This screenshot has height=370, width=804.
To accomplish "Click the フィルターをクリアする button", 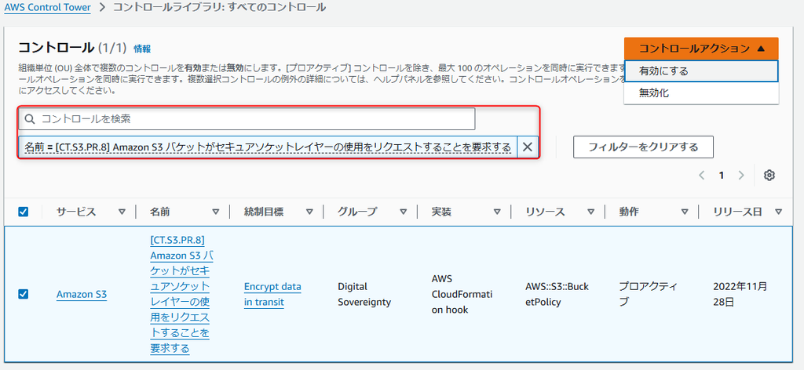I will tap(643, 147).
